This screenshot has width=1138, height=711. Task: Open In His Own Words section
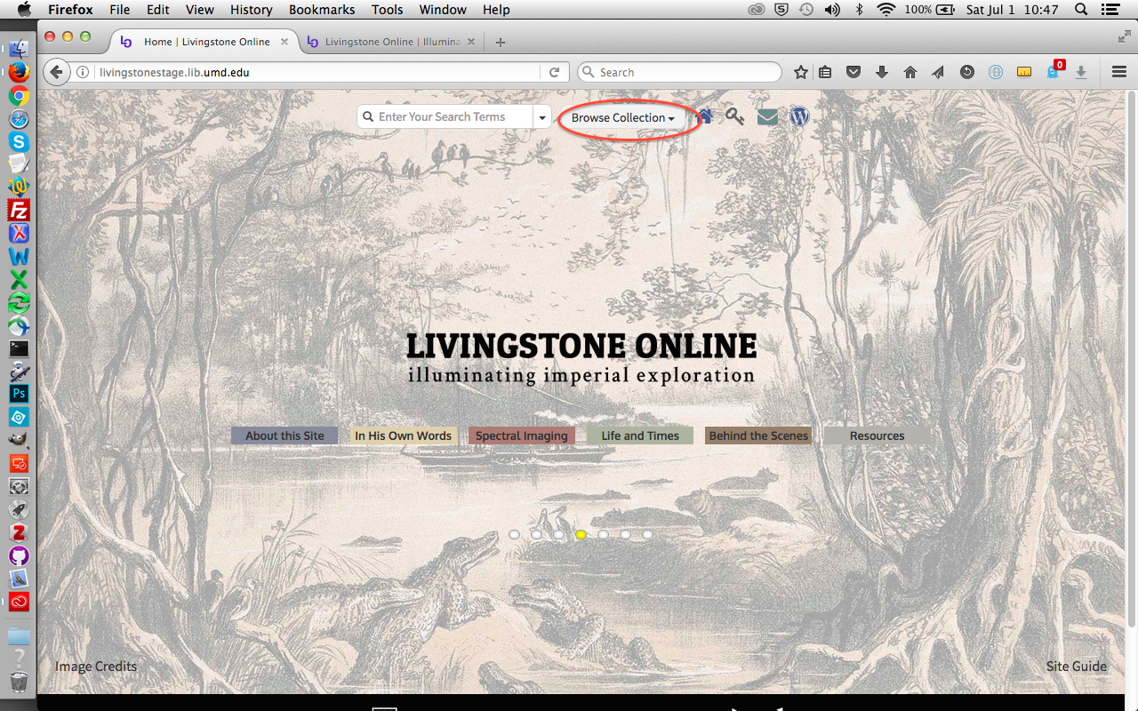[403, 435]
